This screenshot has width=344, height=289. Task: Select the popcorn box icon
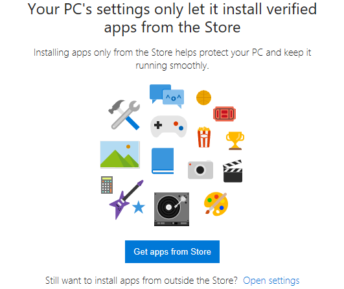coord(204,137)
